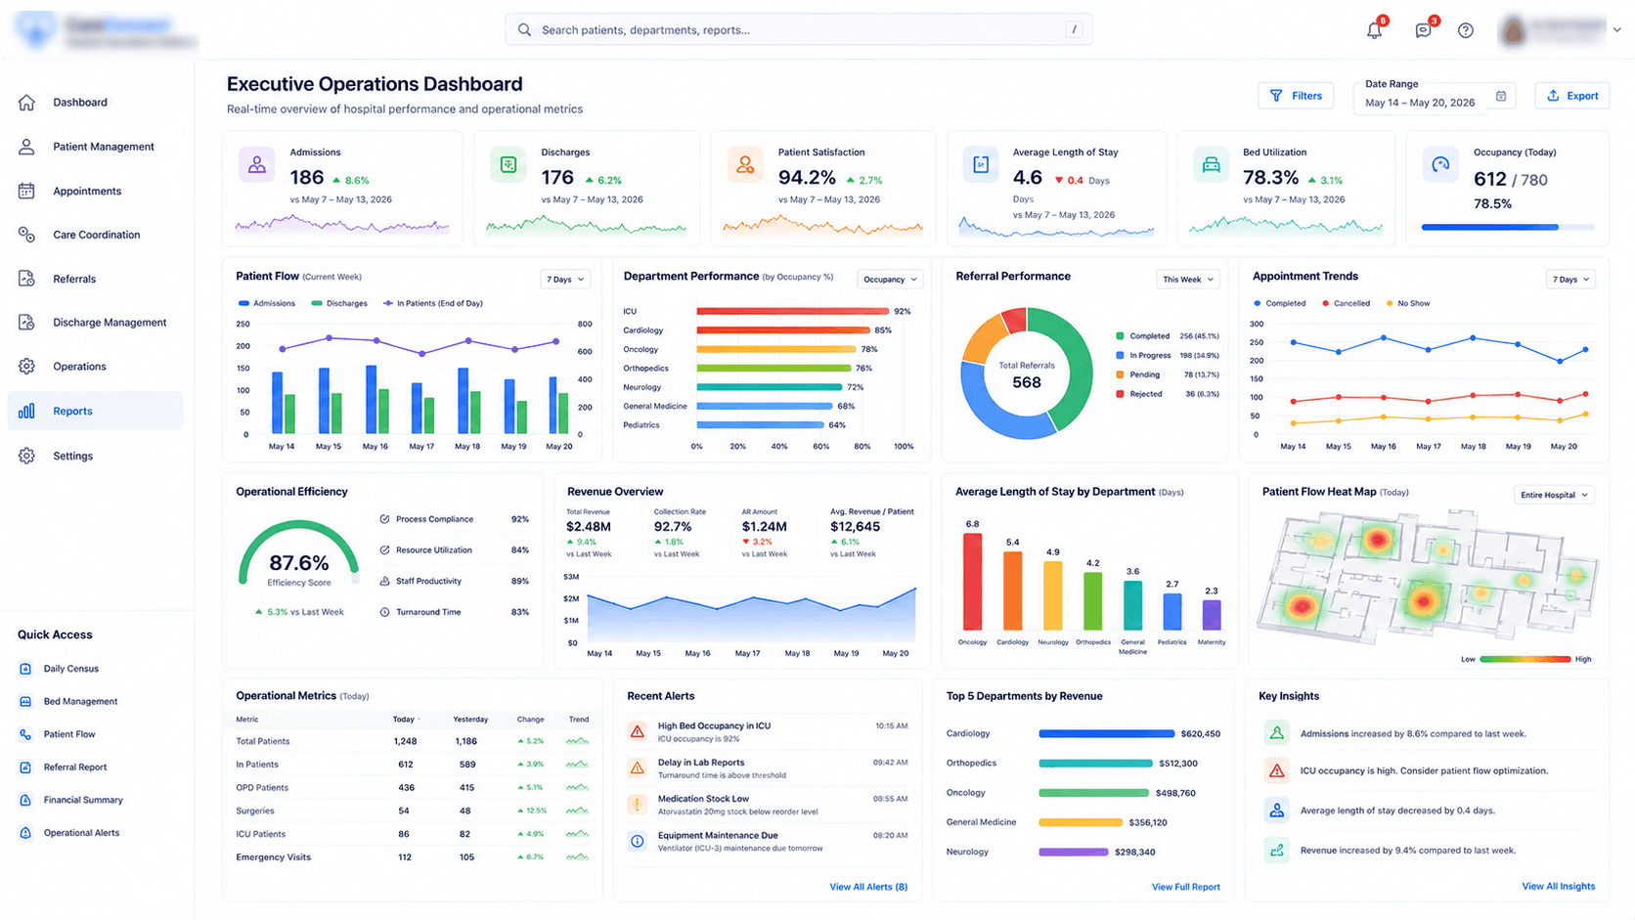
Task: Click the Admissions card person icon
Action: (256, 165)
